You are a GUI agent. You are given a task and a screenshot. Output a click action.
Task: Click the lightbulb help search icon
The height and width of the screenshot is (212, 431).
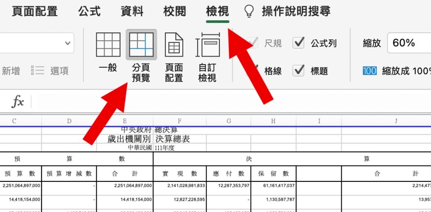point(249,11)
